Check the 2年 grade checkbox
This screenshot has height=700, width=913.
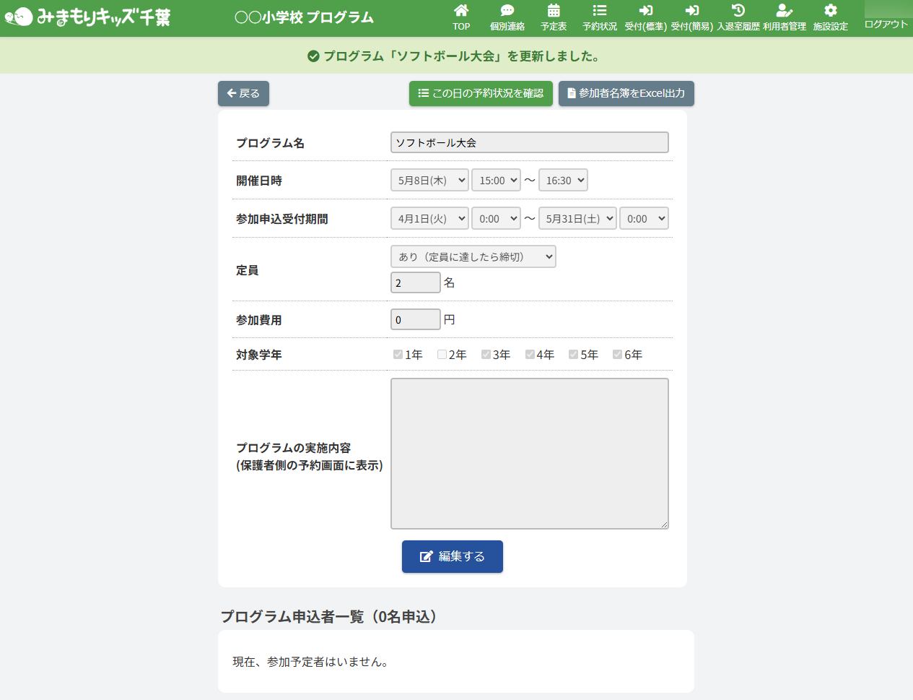442,354
